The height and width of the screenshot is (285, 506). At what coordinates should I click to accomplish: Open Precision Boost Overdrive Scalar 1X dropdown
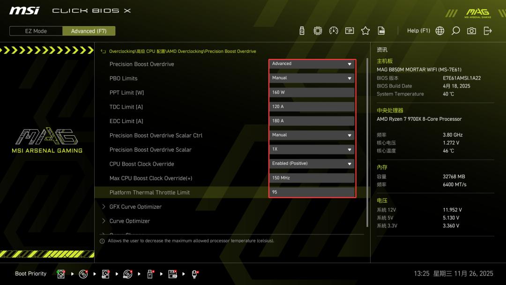point(312,150)
